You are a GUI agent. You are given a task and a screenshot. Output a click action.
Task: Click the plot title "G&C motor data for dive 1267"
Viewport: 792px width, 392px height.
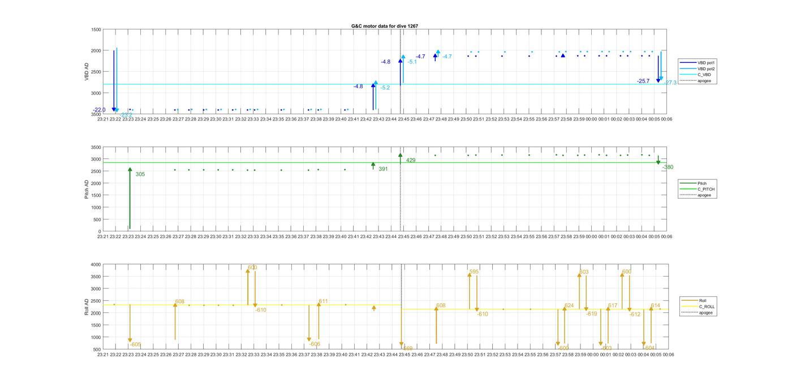click(385, 26)
